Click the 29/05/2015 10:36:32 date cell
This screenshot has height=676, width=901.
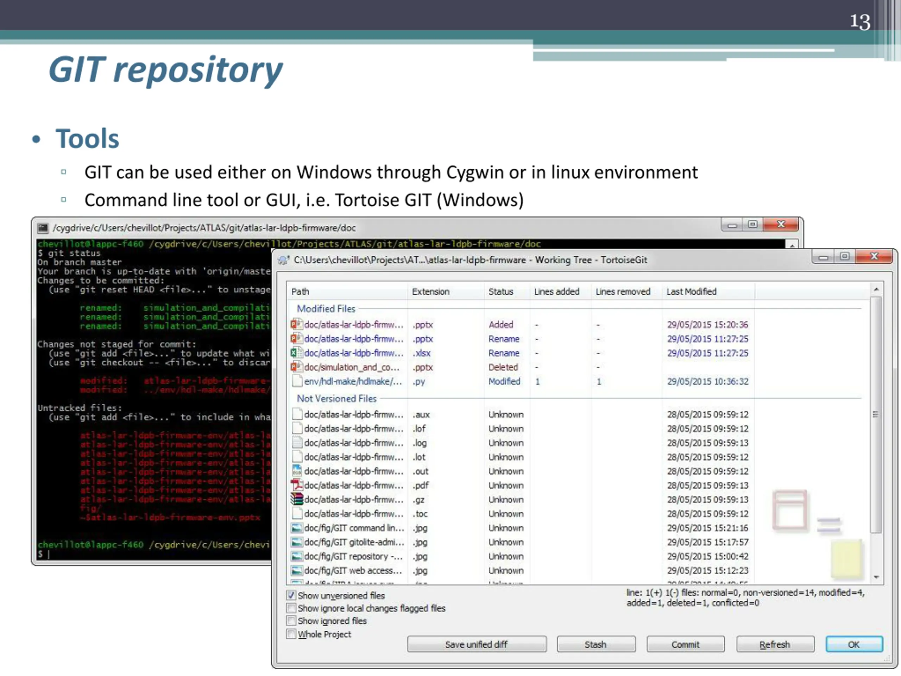pyautogui.click(x=707, y=381)
